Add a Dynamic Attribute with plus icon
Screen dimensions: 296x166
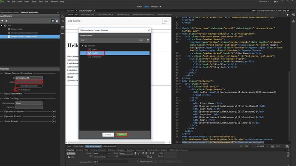pos(54,112)
